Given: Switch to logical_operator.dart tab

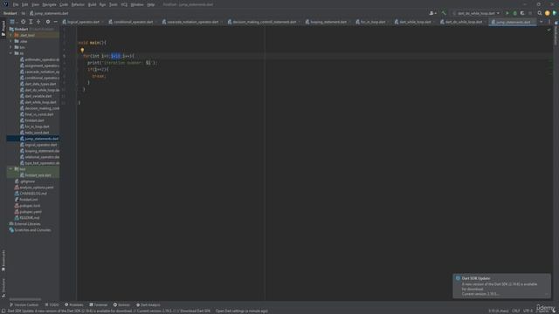Looking at the screenshot, I should 83,22.
